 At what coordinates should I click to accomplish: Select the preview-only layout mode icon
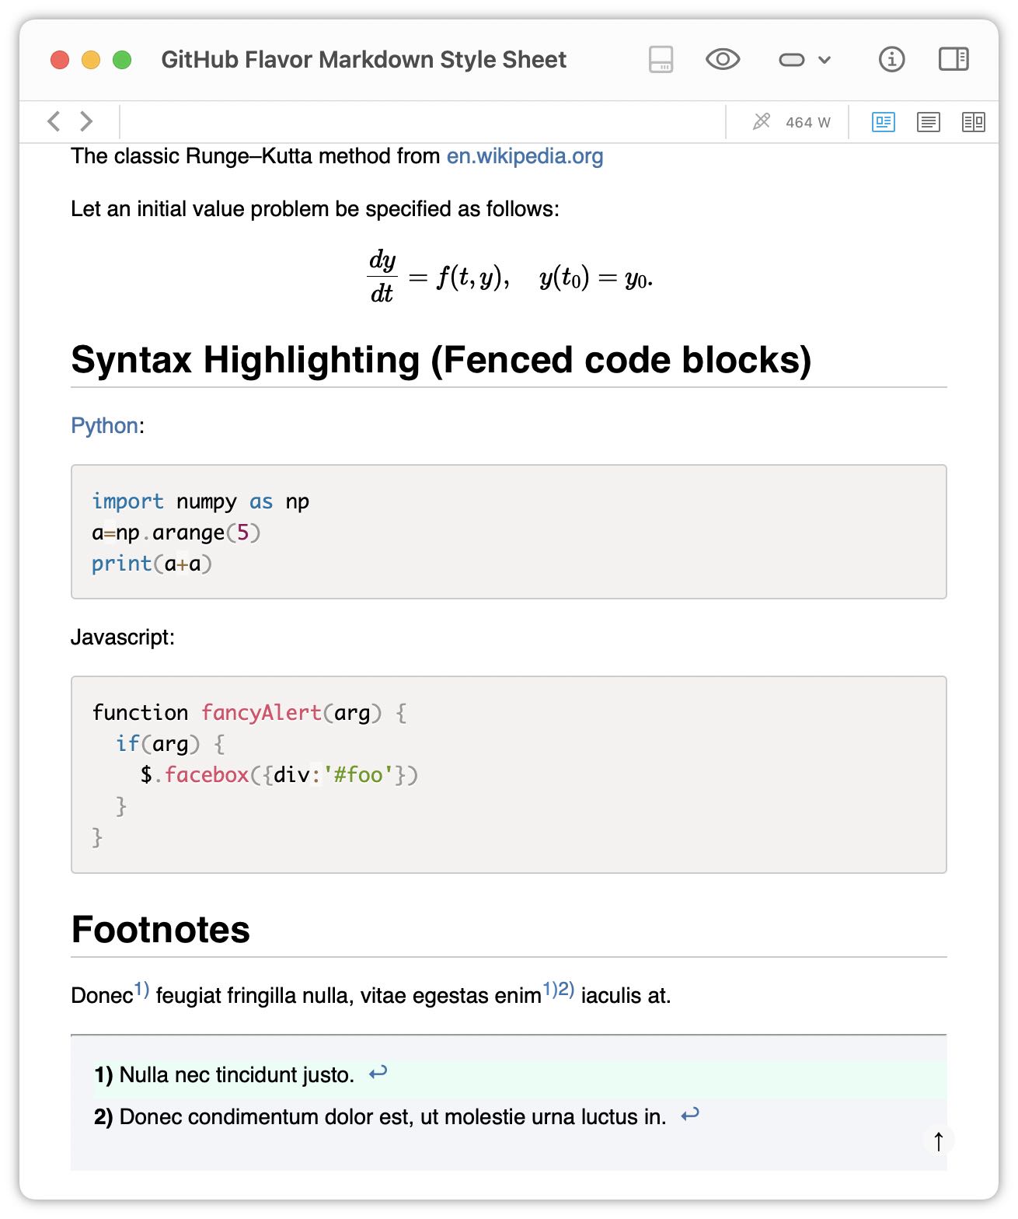tap(884, 122)
